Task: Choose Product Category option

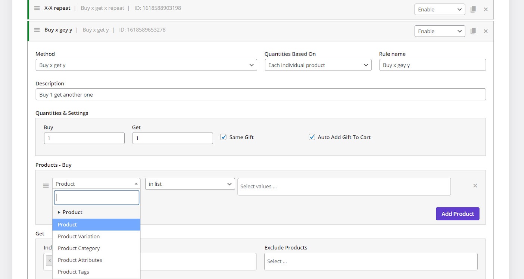Action: (x=79, y=248)
